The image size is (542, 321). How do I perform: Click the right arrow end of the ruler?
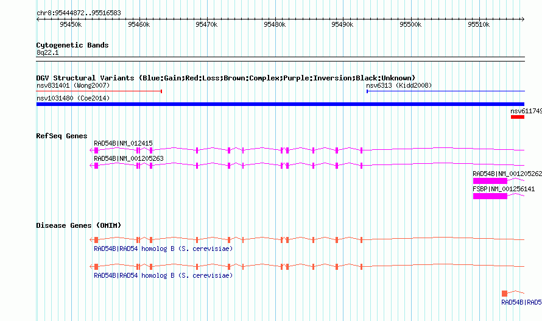523,19
